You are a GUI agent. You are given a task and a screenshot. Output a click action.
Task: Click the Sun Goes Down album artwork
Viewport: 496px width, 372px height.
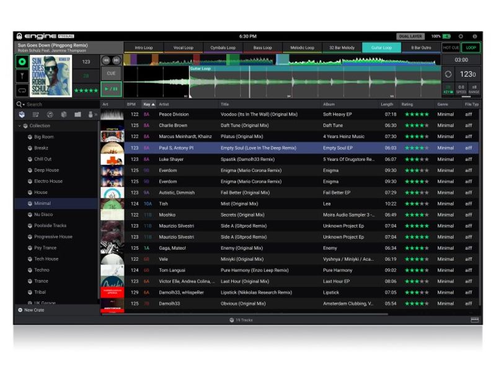pyautogui.click(x=51, y=76)
